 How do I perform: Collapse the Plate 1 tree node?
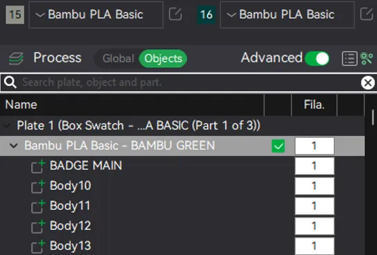click(x=6, y=125)
